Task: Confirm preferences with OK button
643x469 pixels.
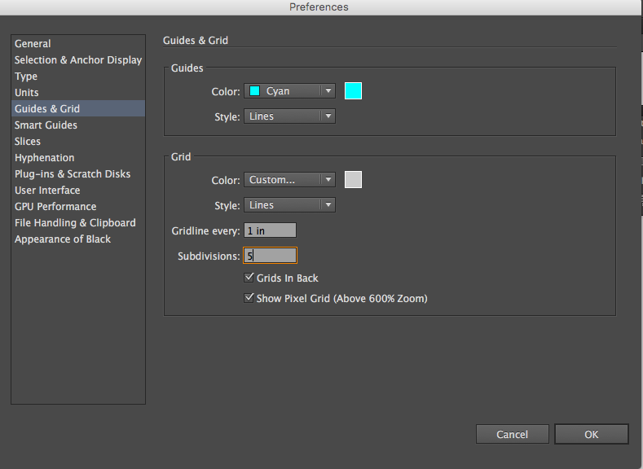Action: tap(592, 434)
